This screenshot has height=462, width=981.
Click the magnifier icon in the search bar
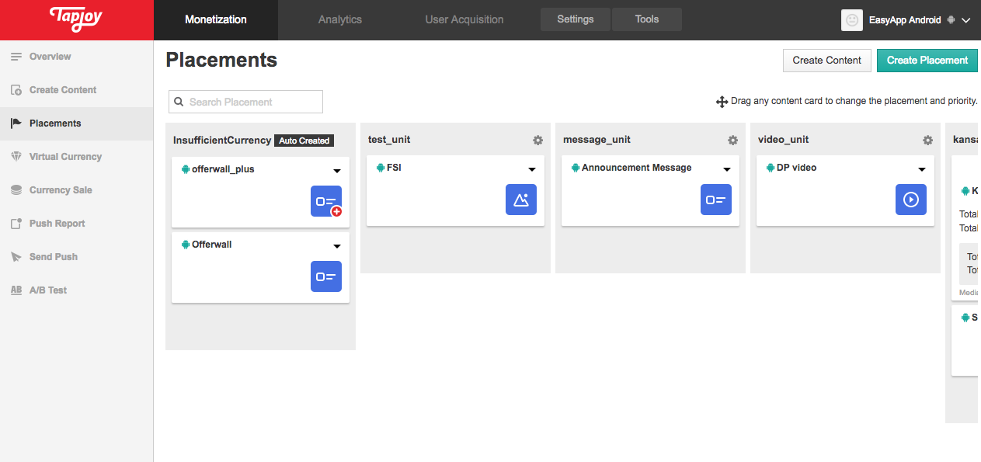coord(179,102)
